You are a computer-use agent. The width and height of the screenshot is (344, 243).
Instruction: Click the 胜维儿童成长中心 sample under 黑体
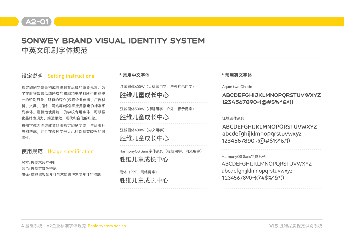pyautogui.click(x=144, y=180)
